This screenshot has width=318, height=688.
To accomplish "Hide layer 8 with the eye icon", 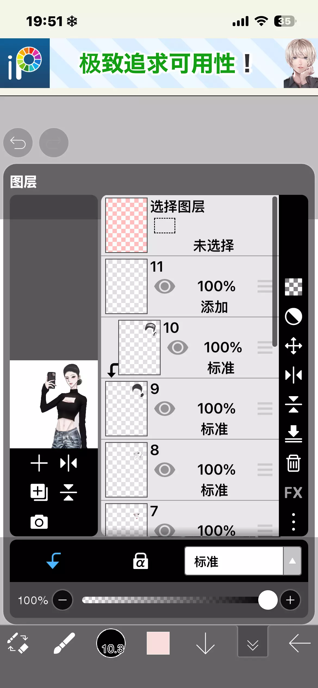I will (164, 470).
